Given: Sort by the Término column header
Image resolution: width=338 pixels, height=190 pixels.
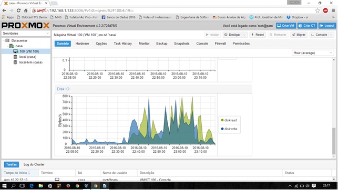Looking at the screenshot, I should click(x=57, y=173).
